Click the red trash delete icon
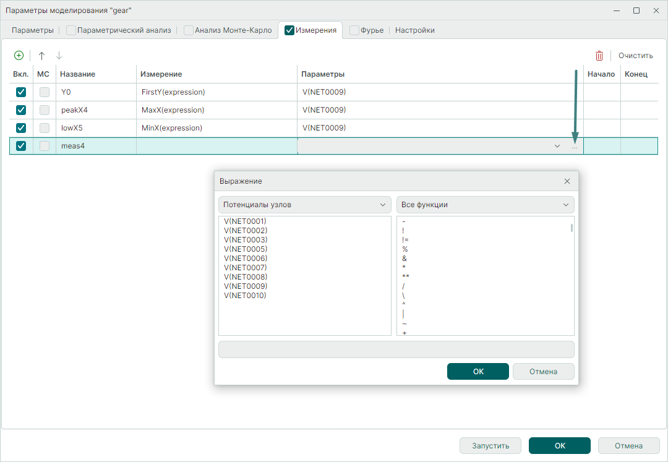This screenshot has height=462, width=668. [x=599, y=56]
